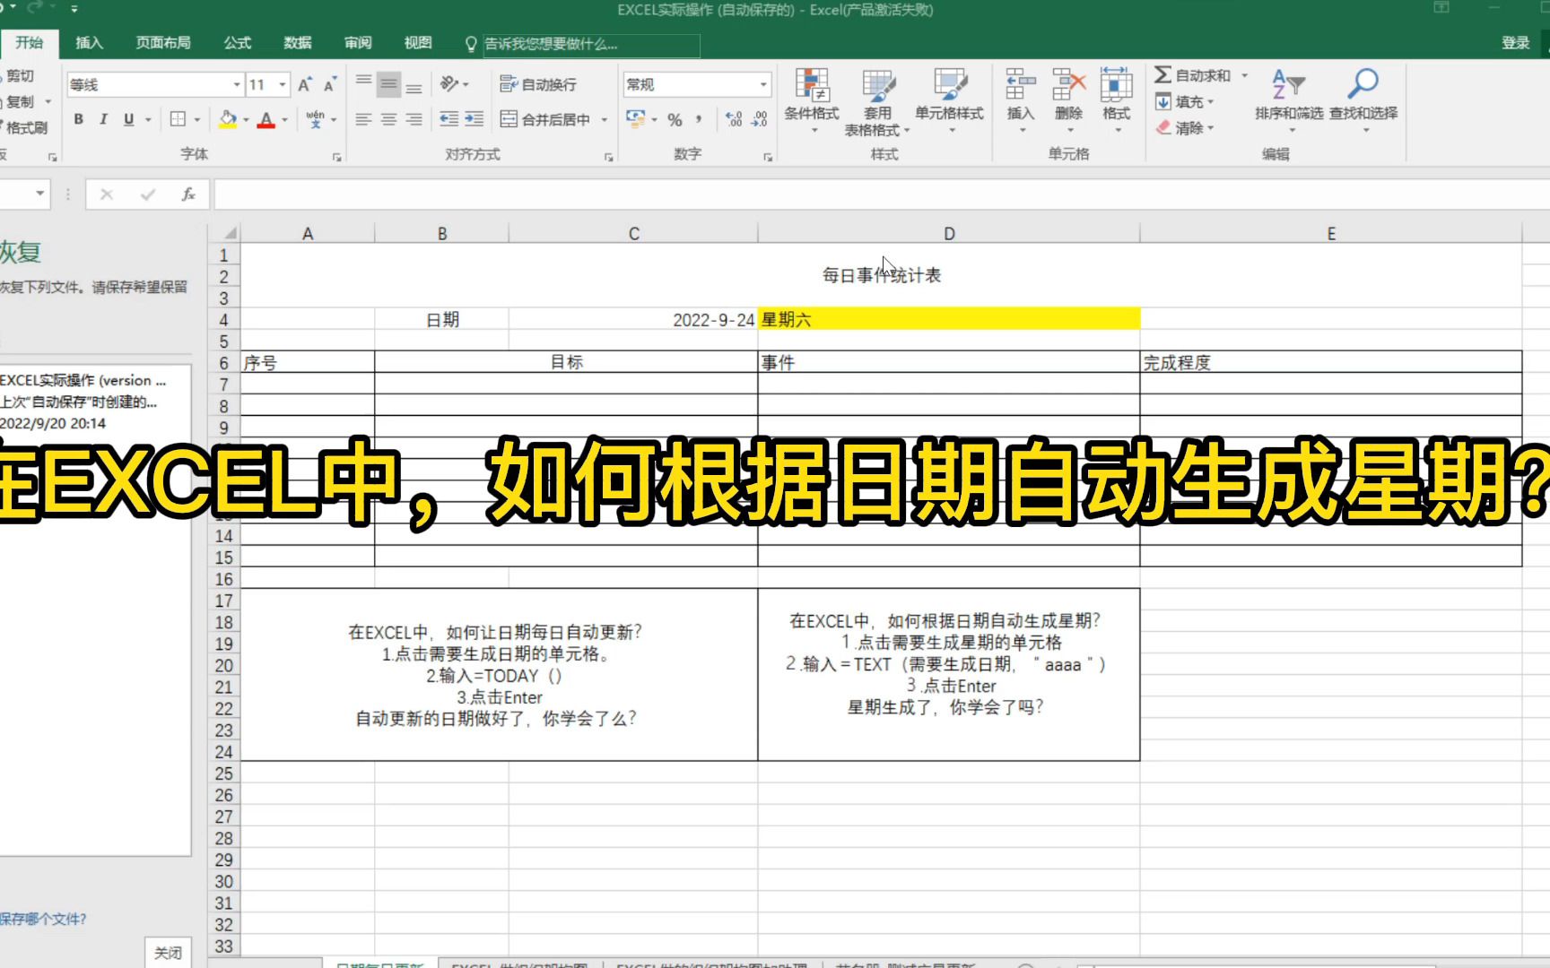Switch to the Insert (插入) tab

(x=90, y=43)
